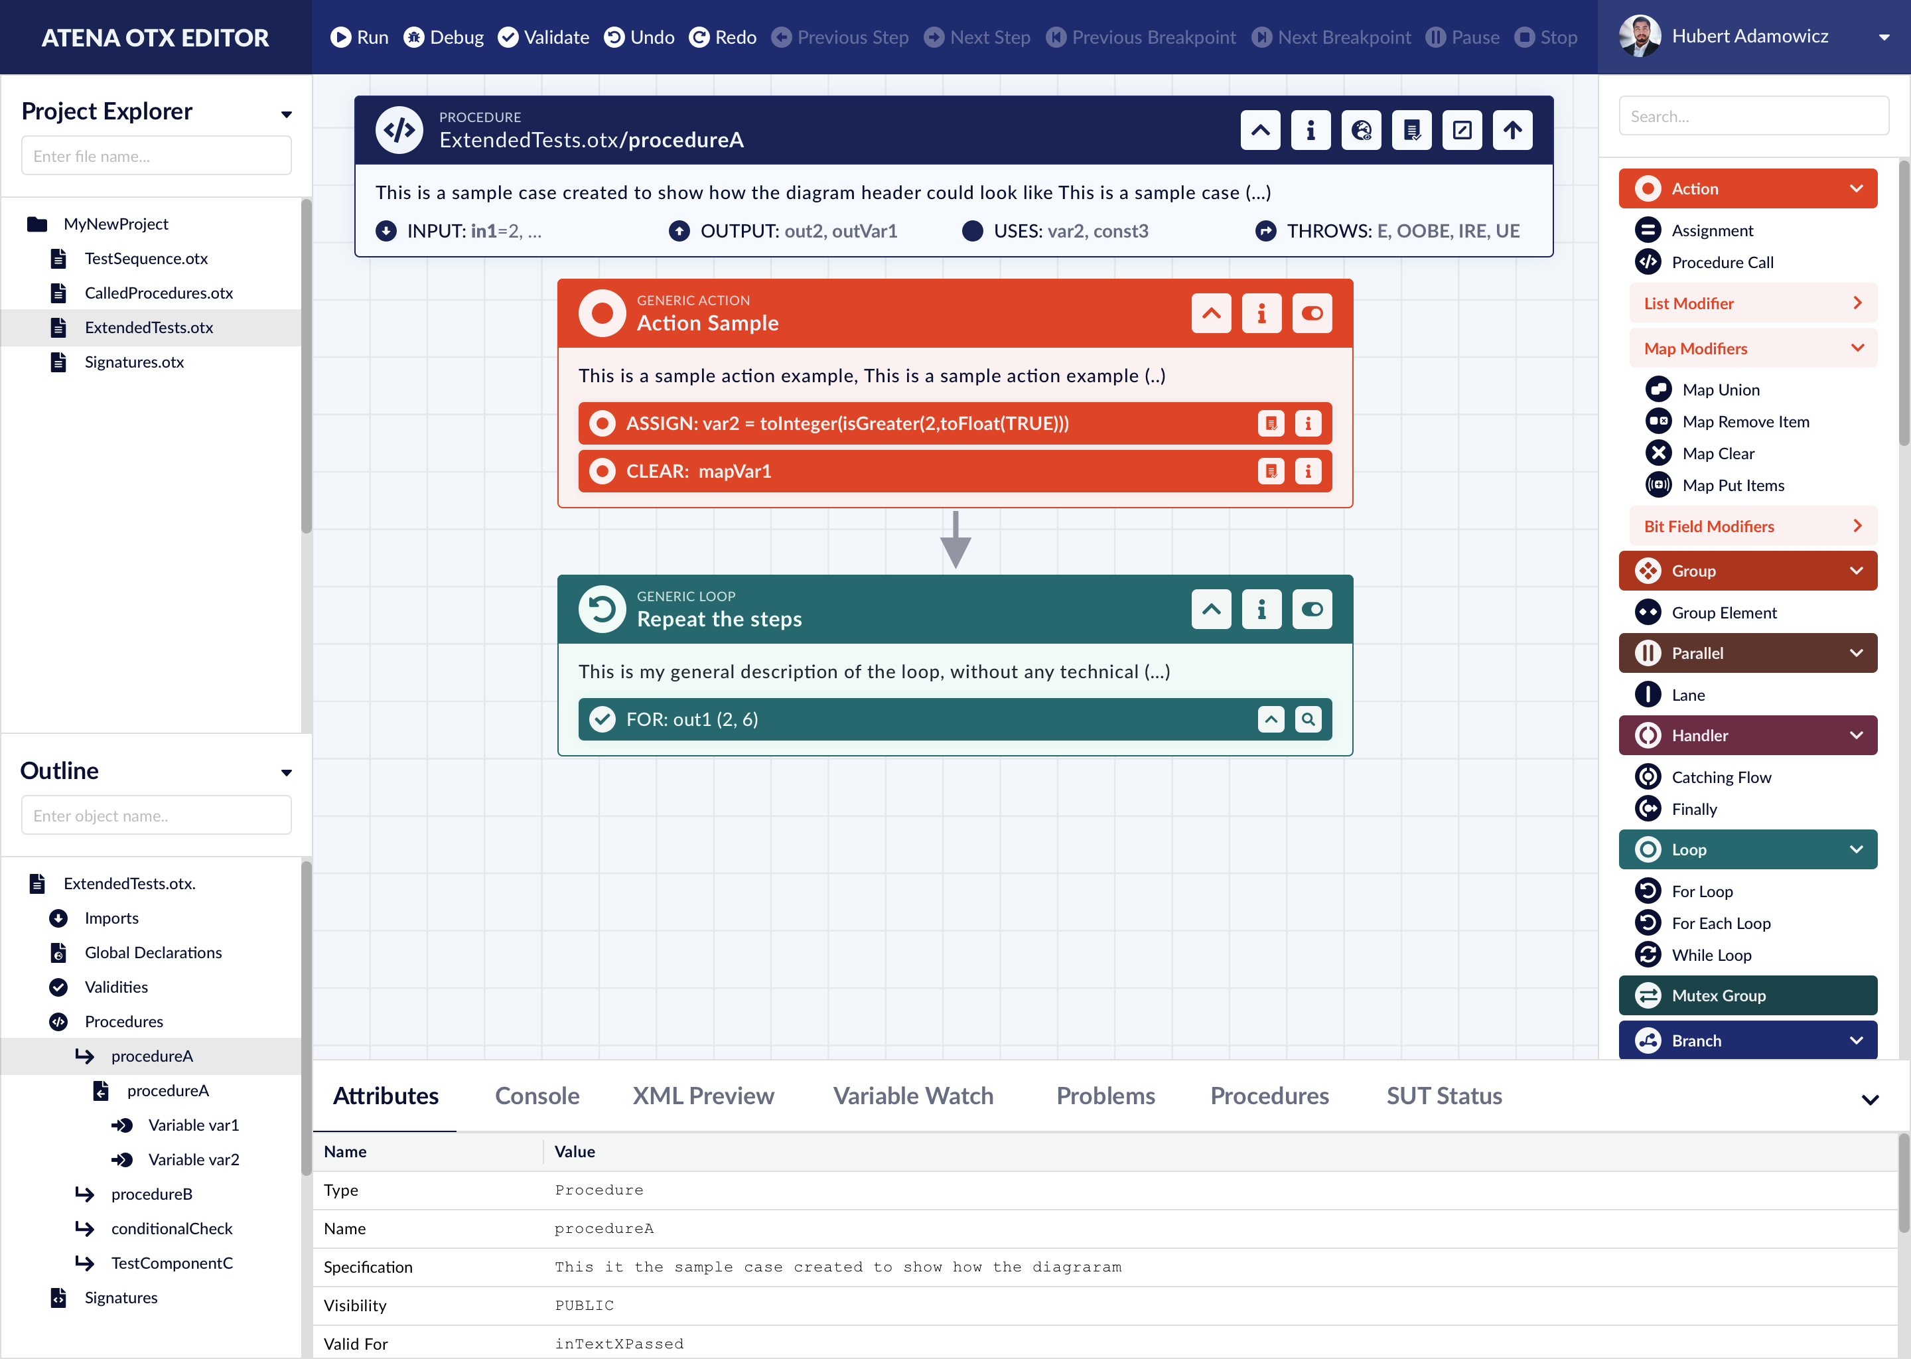Click the palette Search field
This screenshot has height=1359, width=1911.
[1753, 115]
